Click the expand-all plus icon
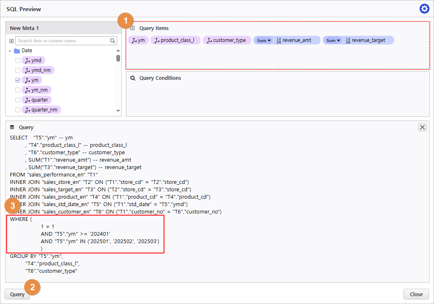The image size is (434, 304). pyautogui.click(x=12, y=41)
